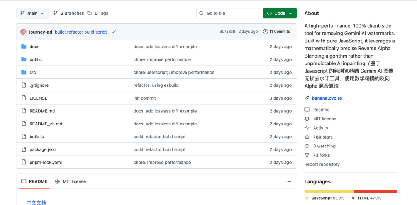The height and width of the screenshot is (205, 417).
Task: Open the main branch selector dropdown
Action: point(32,13)
